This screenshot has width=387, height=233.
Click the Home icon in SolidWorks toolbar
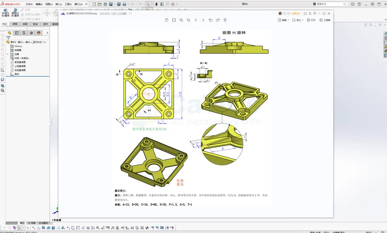click(x=106, y=4)
